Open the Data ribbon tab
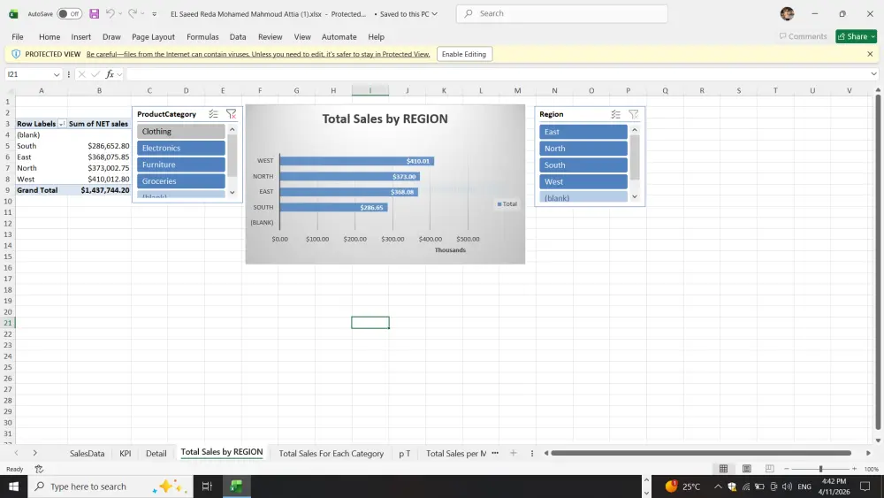The width and height of the screenshot is (884, 498). pyautogui.click(x=237, y=36)
